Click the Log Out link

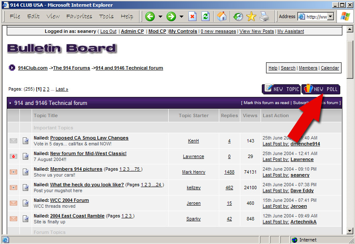(x=108, y=32)
